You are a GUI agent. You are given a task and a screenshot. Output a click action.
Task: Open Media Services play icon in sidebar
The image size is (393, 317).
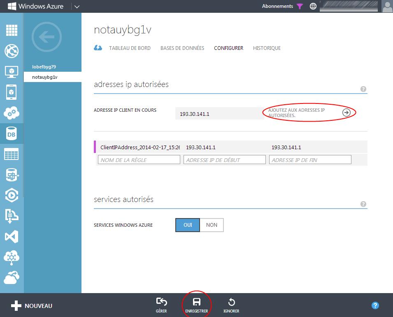click(x=12, y=195)
